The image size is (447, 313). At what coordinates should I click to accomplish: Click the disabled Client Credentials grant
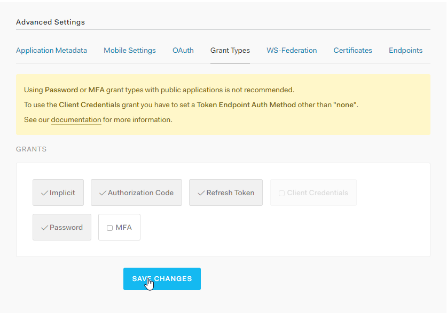[x=313, y=192]
